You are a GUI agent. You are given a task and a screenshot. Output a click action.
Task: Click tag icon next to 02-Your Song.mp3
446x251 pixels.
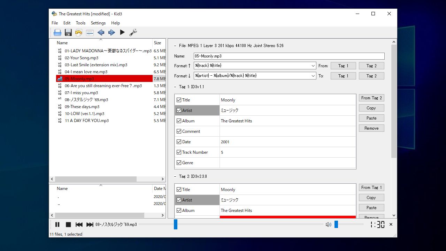(60, 58)
